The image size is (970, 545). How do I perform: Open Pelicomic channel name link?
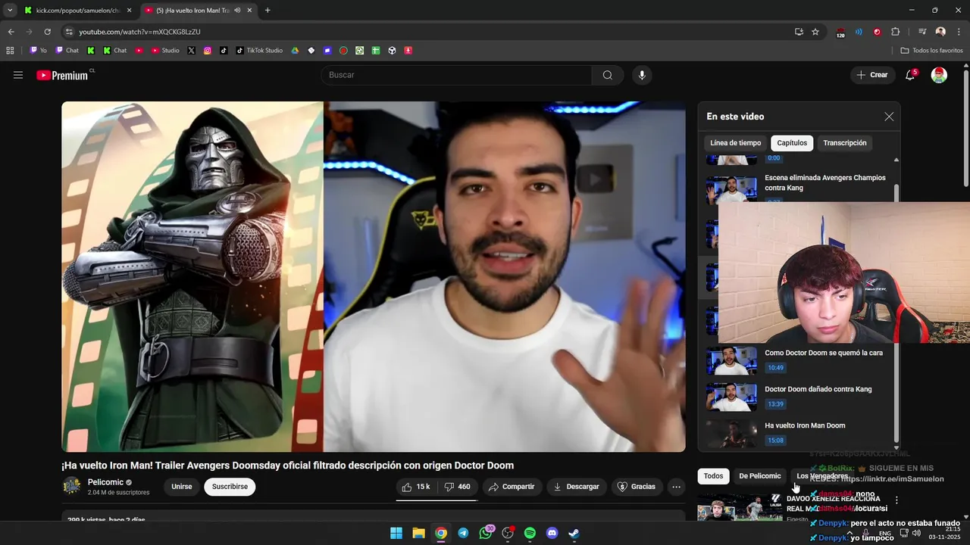[x=105, y=482]
